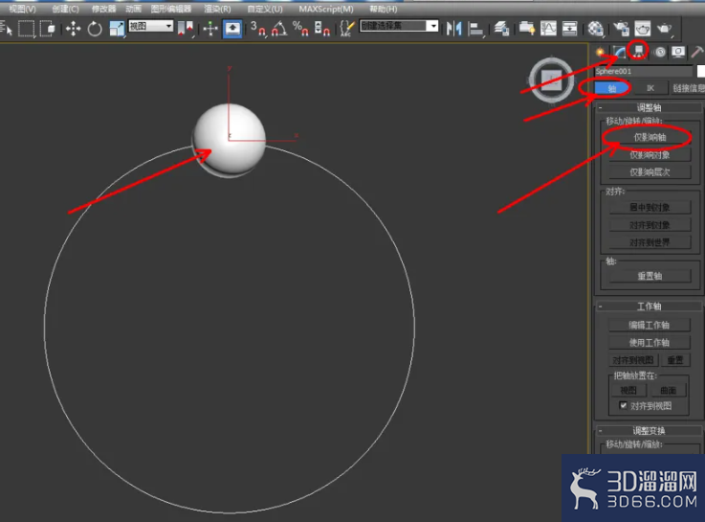Switch to the 轴 pivot tab
Image resolution: width=705 pixels, height=522 pixels.
click(x=612, y=88)
